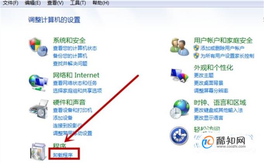
Task: Open the 文件(F) menu
Action: pyautogui.click(x=10, y=3)
